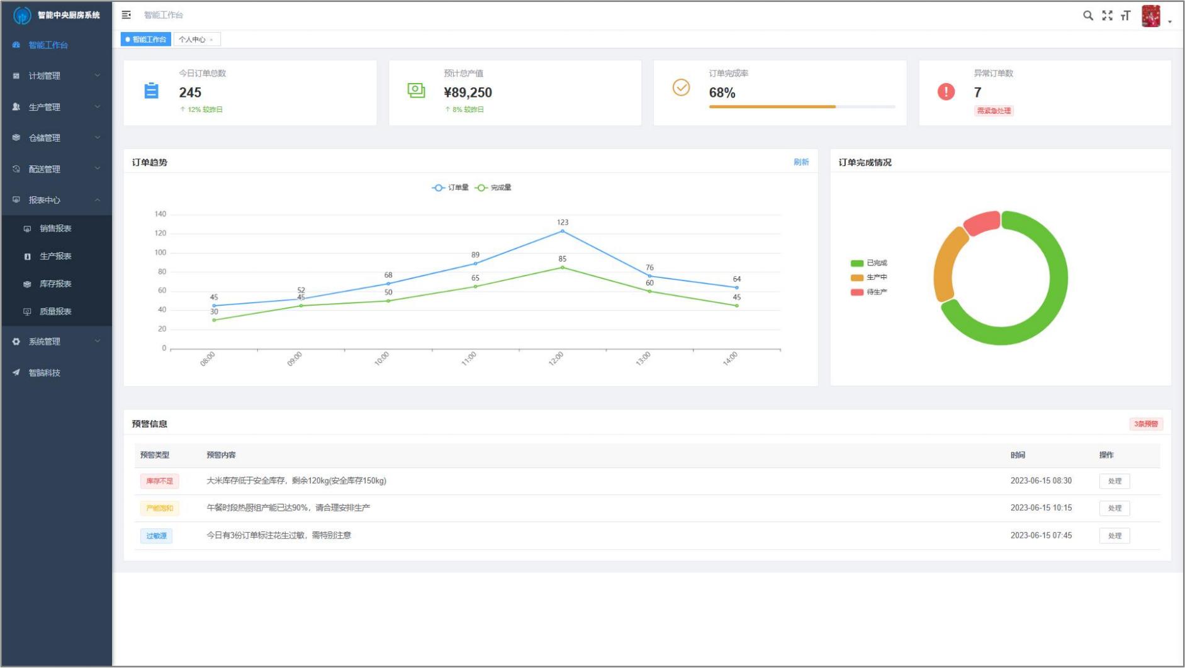The image size is (1185, 668).
Task: Expand the 仓储管理 sidebar menu
Action: [57, 138]
